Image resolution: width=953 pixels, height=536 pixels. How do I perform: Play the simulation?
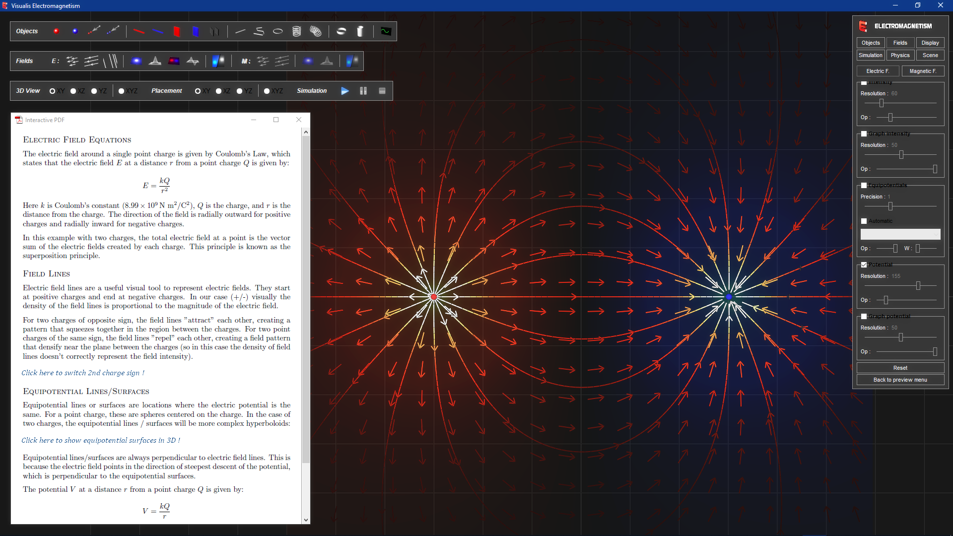click(344, 91)
